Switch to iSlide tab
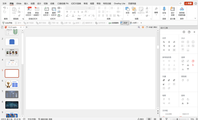198x120 pixels. tap(19, 3)
